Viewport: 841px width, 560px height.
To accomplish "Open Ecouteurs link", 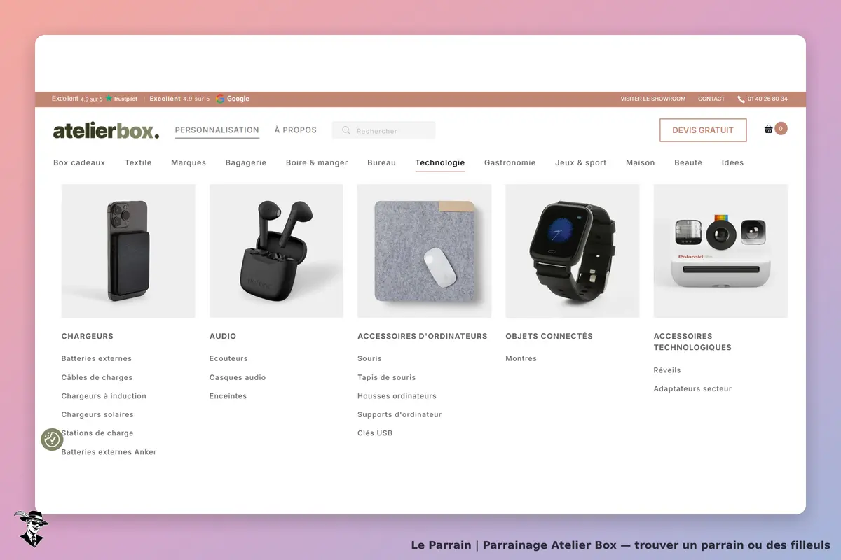I will click(x=228, y=358).
